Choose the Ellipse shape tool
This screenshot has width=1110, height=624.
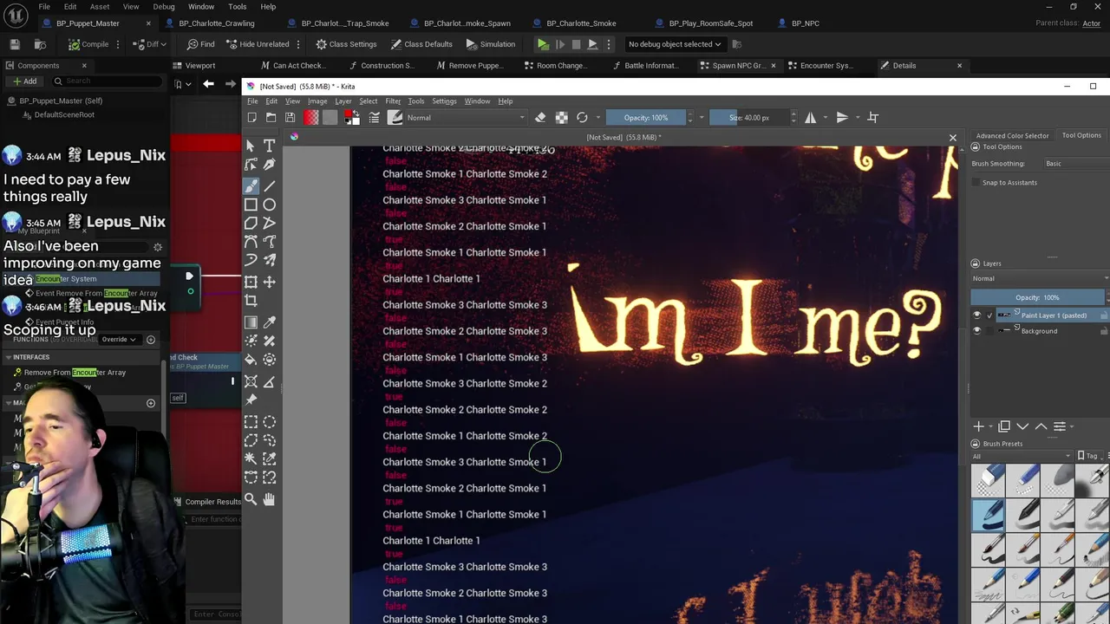[270, 205]
